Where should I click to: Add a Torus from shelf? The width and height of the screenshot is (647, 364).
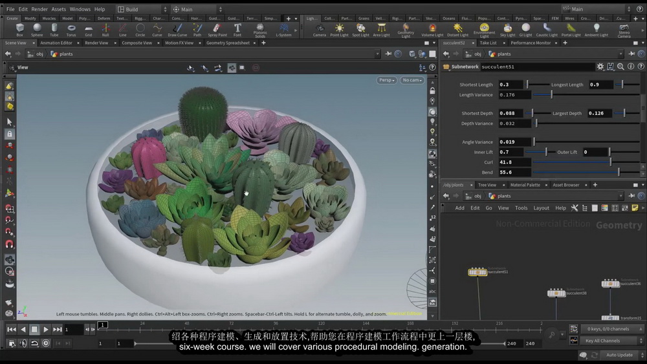click(71, 30)
